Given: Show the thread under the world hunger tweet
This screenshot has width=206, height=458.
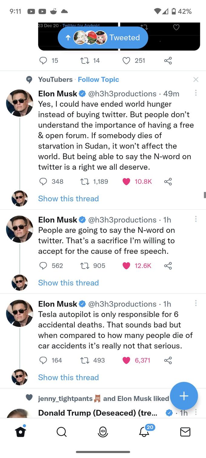Looking at the screenshot, I should (68, 198).
